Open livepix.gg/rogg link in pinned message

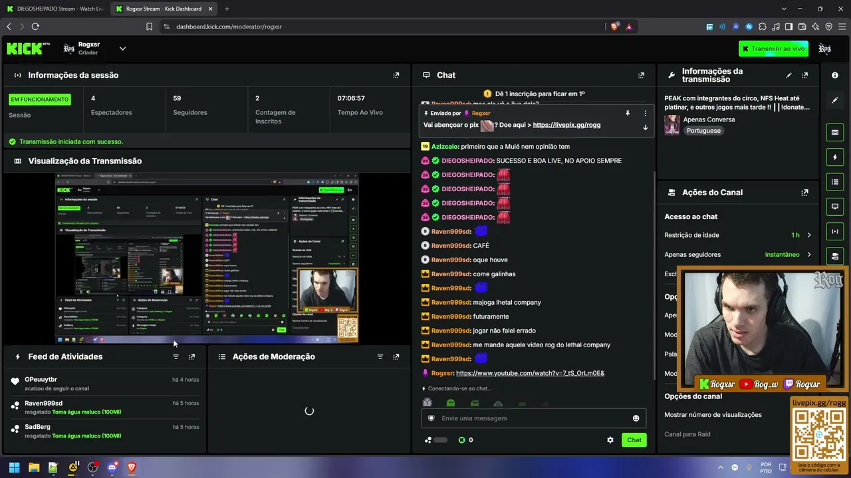click(x=566, y=125)
